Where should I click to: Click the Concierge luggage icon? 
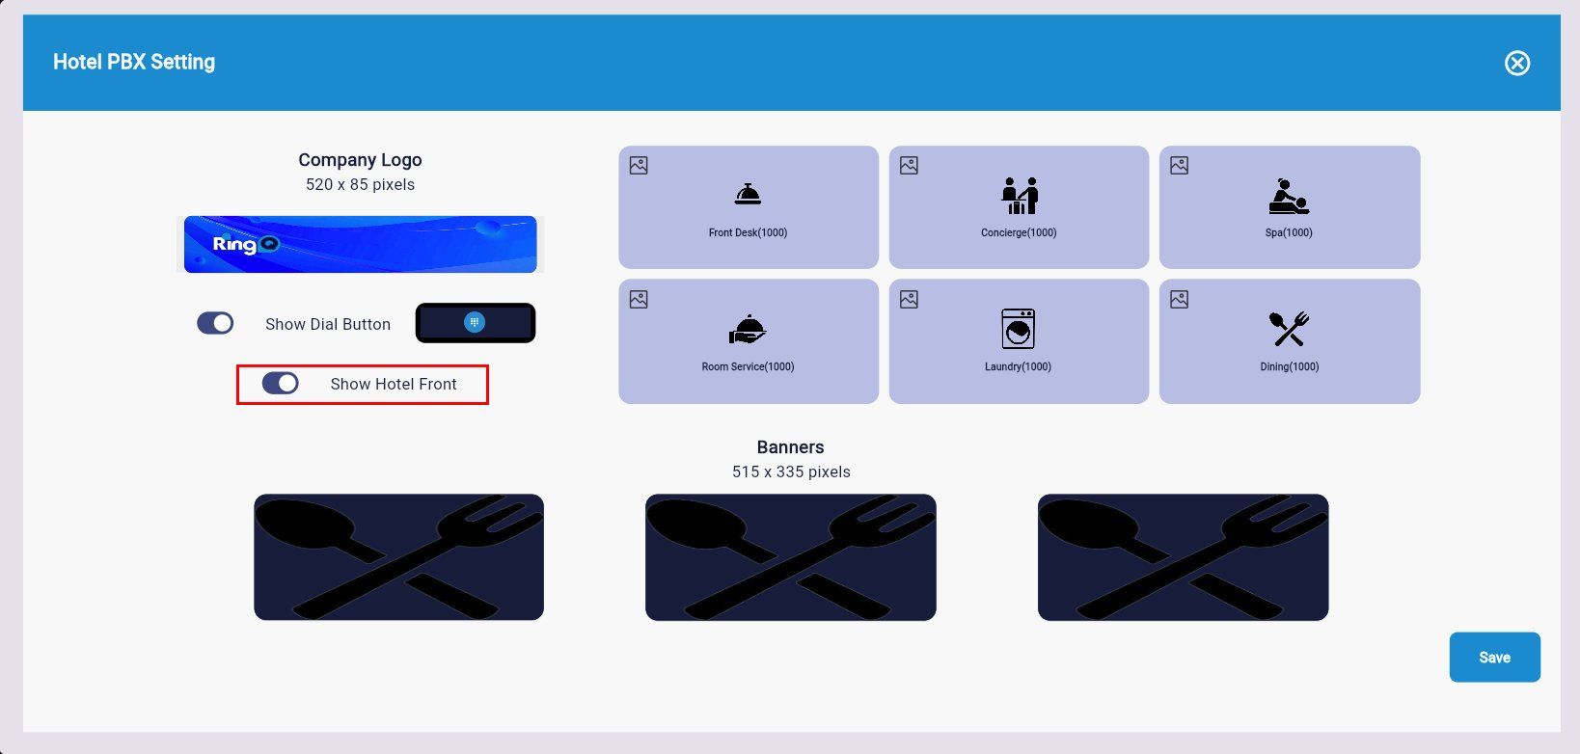click(1019, 196)
